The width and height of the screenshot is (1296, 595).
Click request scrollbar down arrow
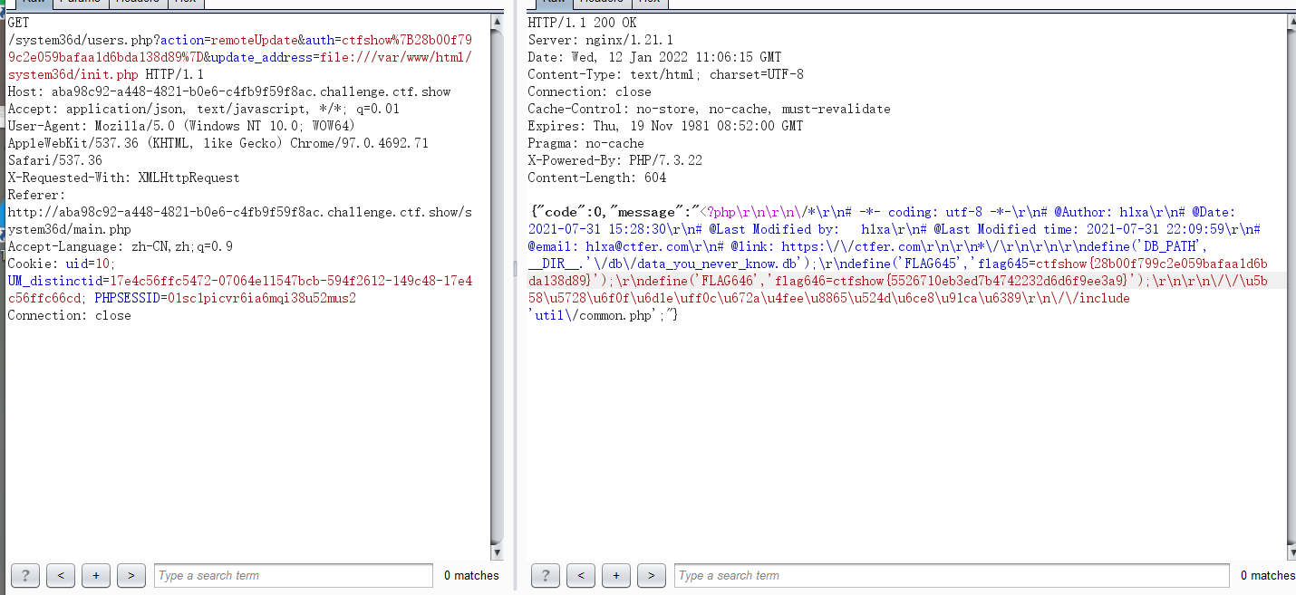(x=497, y=552)
